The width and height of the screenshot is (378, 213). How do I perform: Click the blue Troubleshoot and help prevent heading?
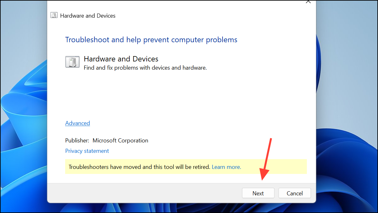coord(151,40)
